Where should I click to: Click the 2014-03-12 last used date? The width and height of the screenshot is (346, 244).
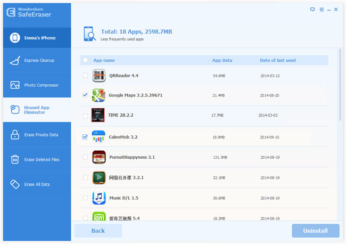pos(270,76)
